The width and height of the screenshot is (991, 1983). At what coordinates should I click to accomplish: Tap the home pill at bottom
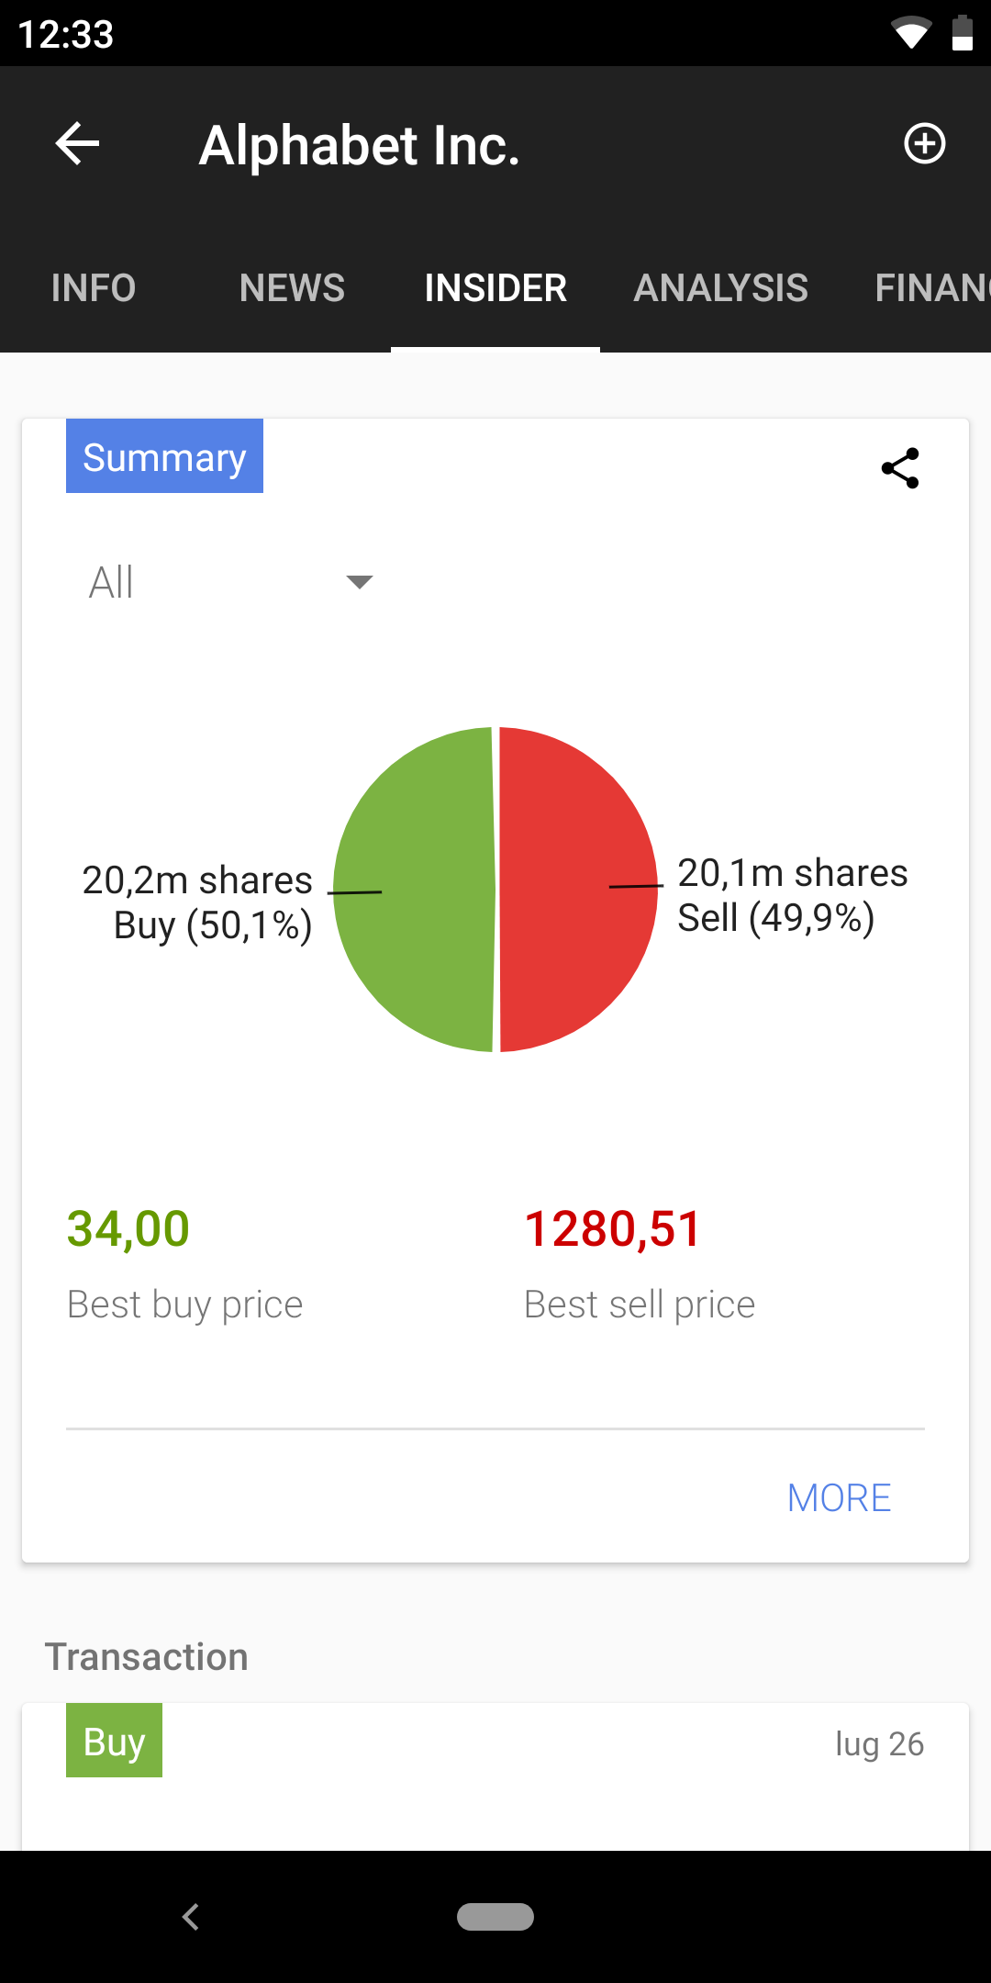coord(495,1917)
